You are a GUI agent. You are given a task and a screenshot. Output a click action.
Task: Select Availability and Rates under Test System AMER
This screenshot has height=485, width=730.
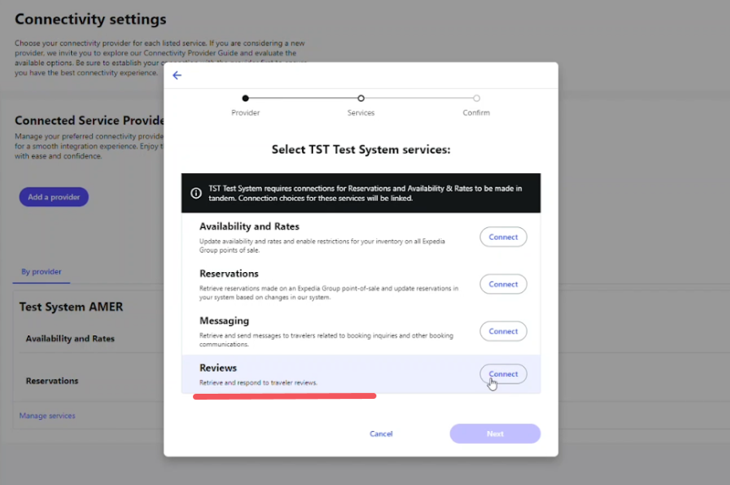(70, 339)
